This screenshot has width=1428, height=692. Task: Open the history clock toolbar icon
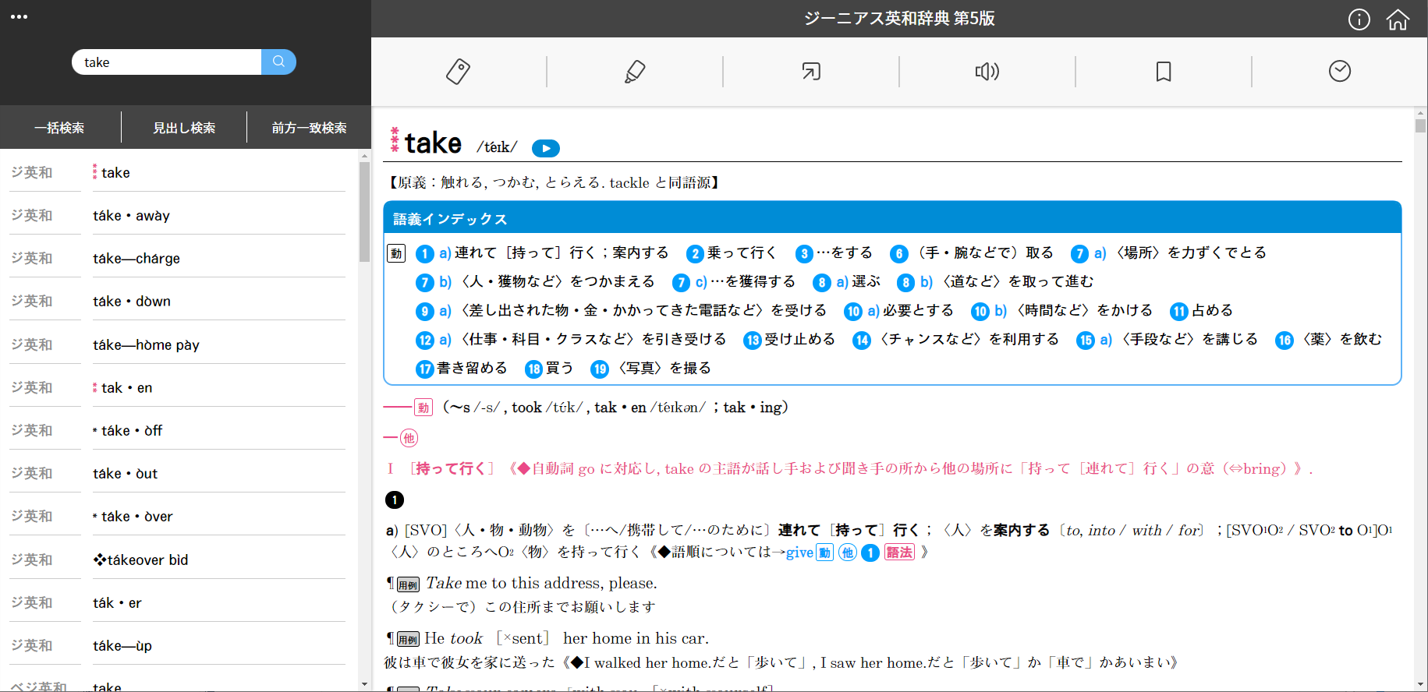click(1340, 72)
